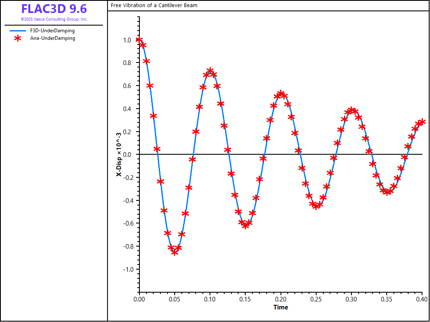Click the red marker at the peak near time 0.20
The height and width of the screenshot is (322, 430).
pyautogui.click(x=281, y=93)
